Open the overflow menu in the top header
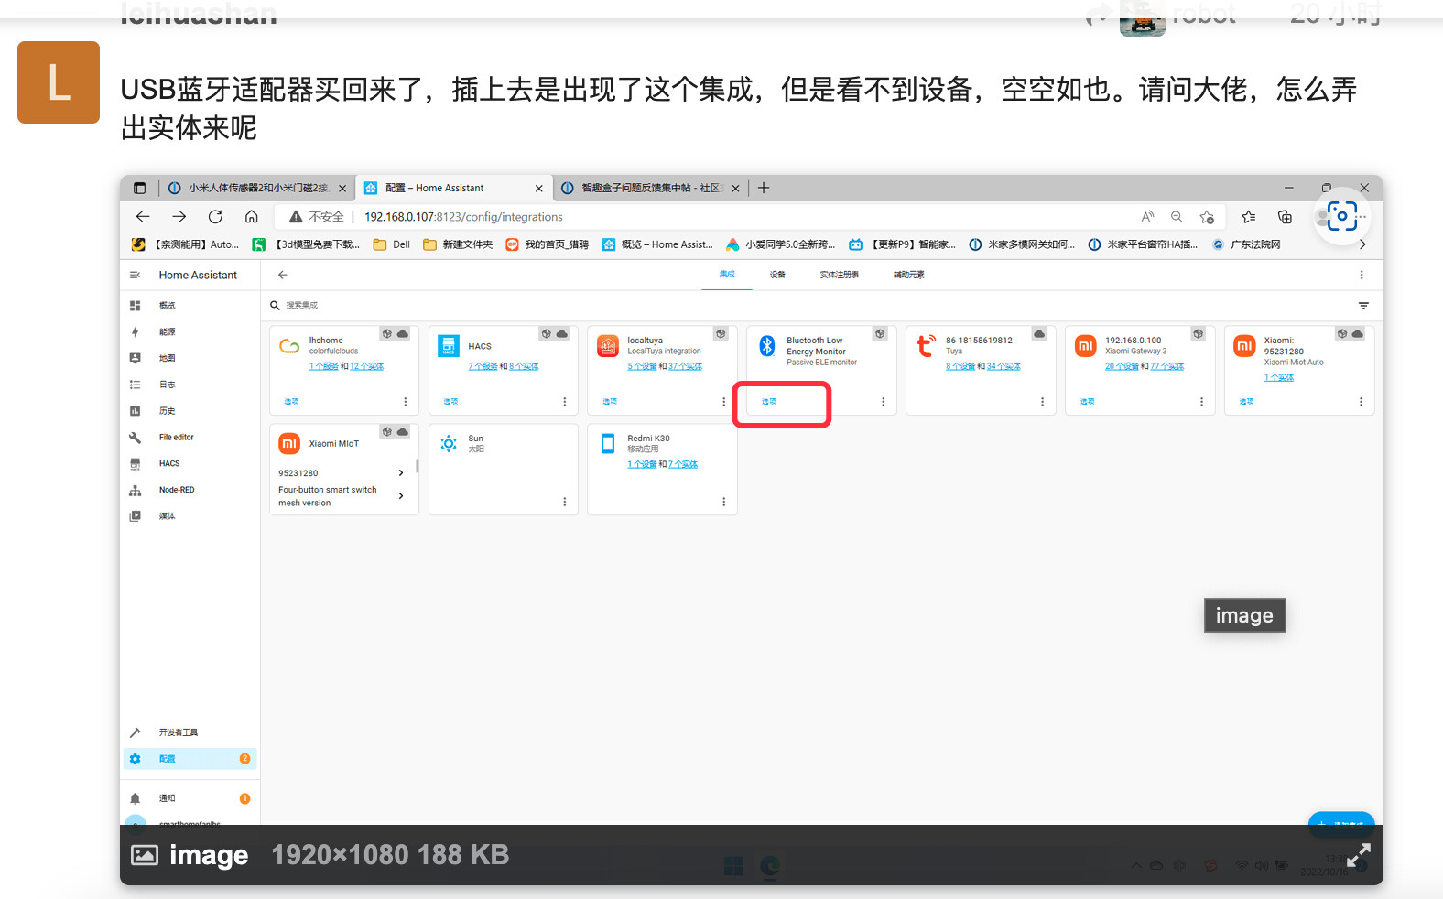 click(x=1362, y=275)
